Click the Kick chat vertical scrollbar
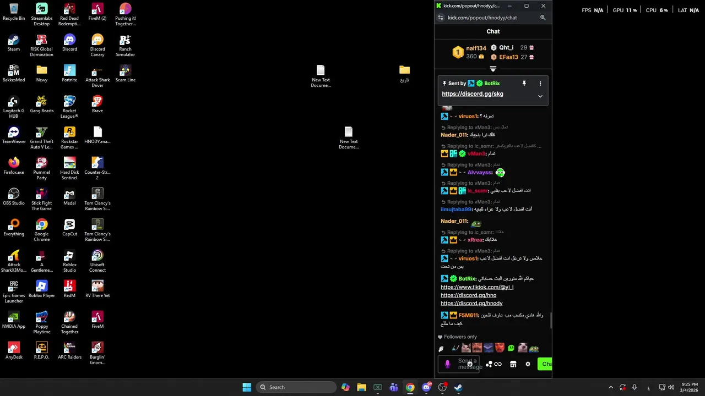 (551, 320)
